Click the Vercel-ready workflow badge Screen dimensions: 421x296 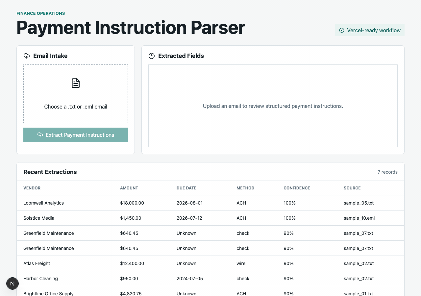[370, 30]
